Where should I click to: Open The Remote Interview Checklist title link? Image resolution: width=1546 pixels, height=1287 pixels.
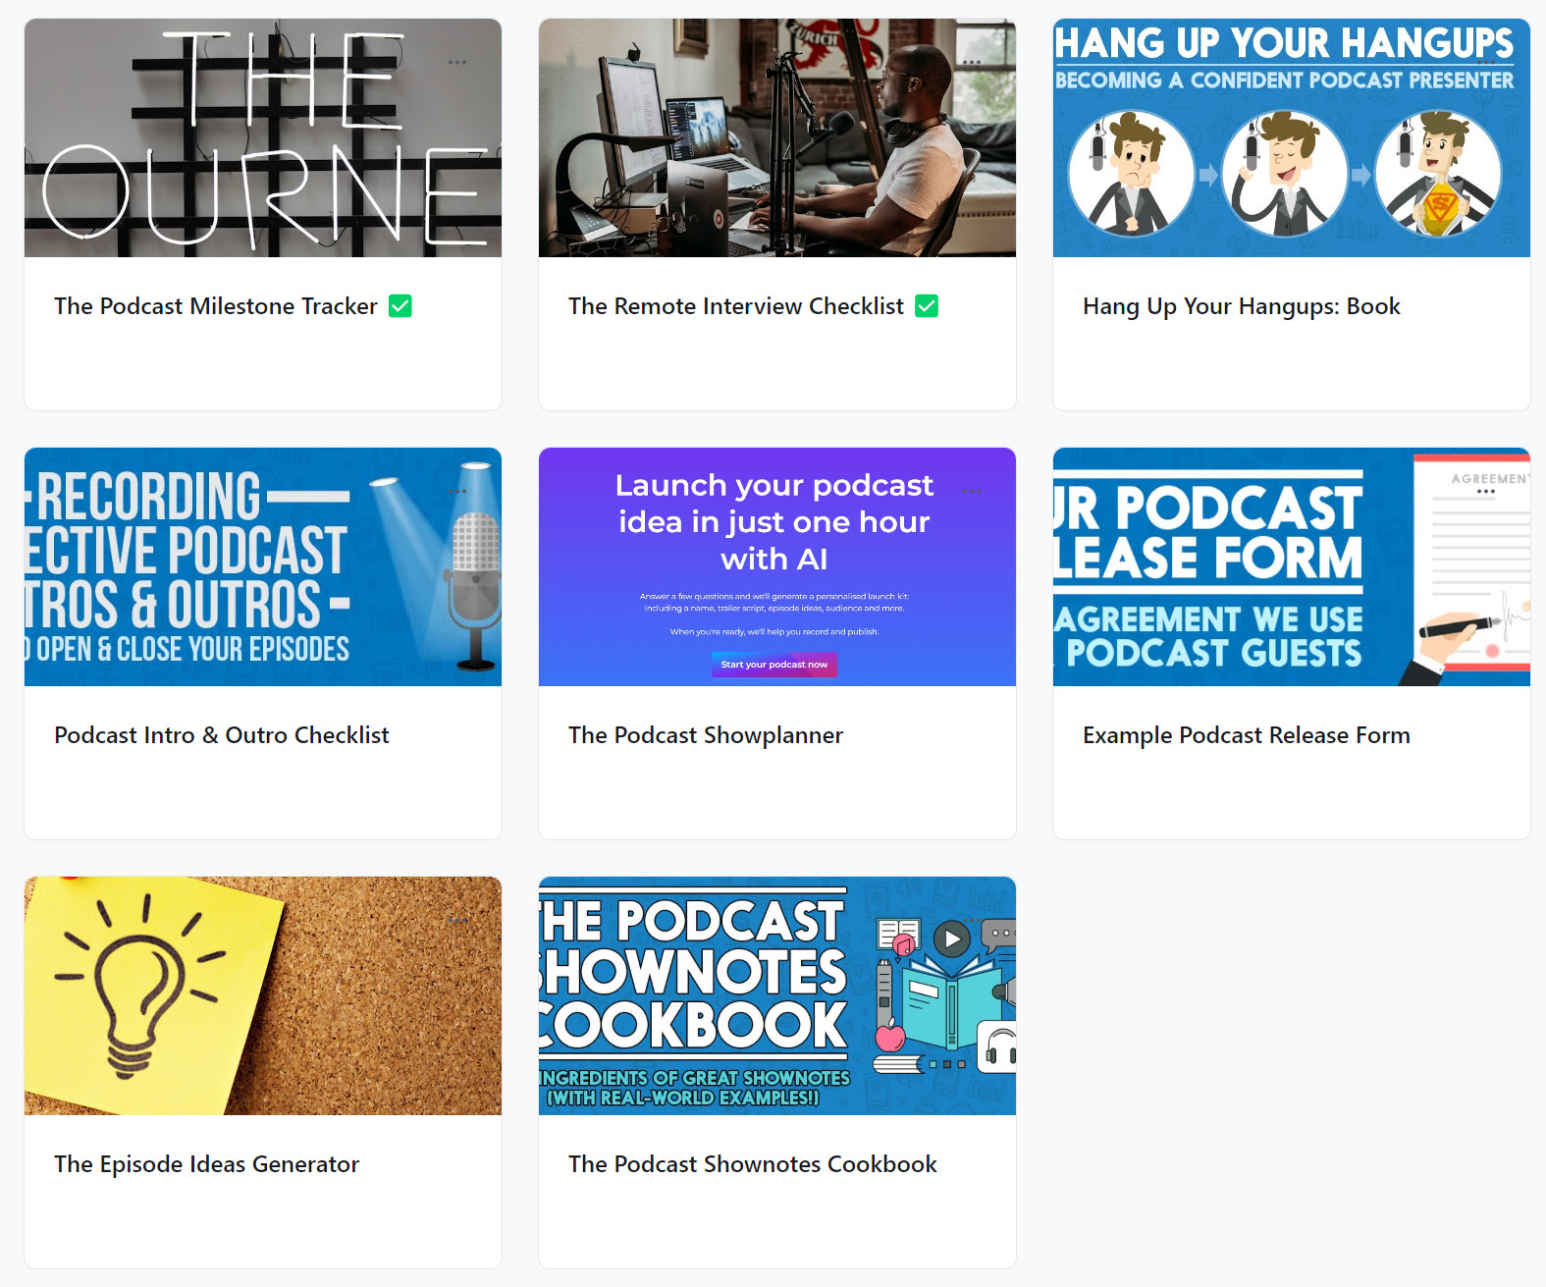[x=735, y=306]
